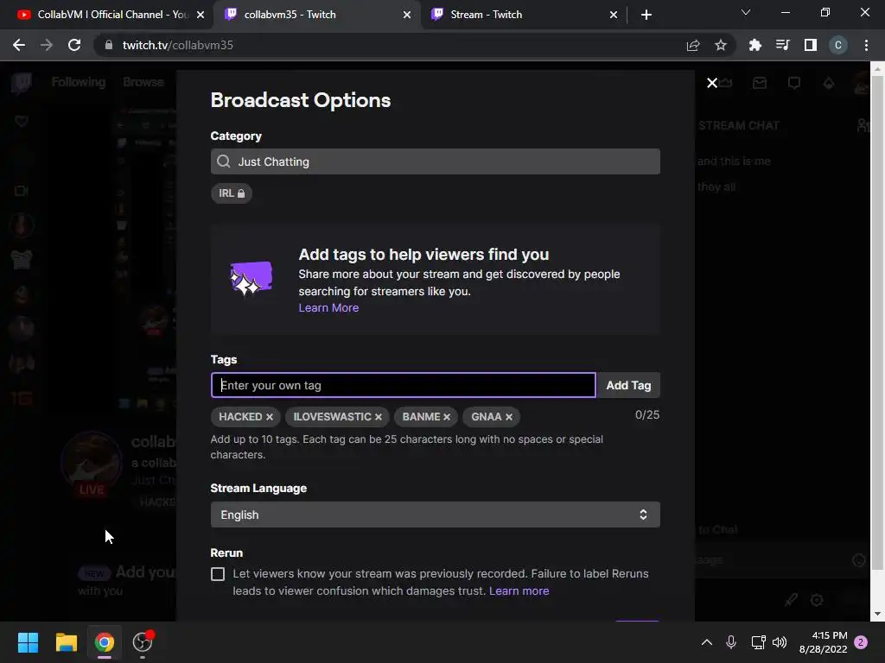Toggle Chrome side panel
This screenshot has height=663, width=885.
click(811, 45)
